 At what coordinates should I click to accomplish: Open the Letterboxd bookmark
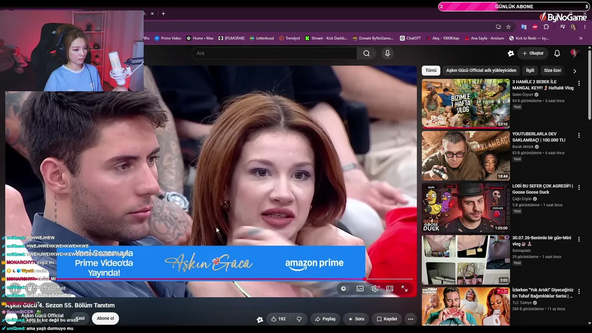(261, 38)
